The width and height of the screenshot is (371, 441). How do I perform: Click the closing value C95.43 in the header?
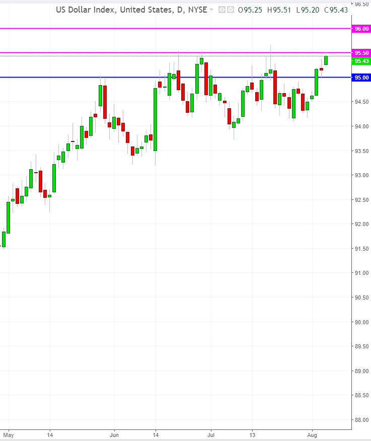pos(336,10)
